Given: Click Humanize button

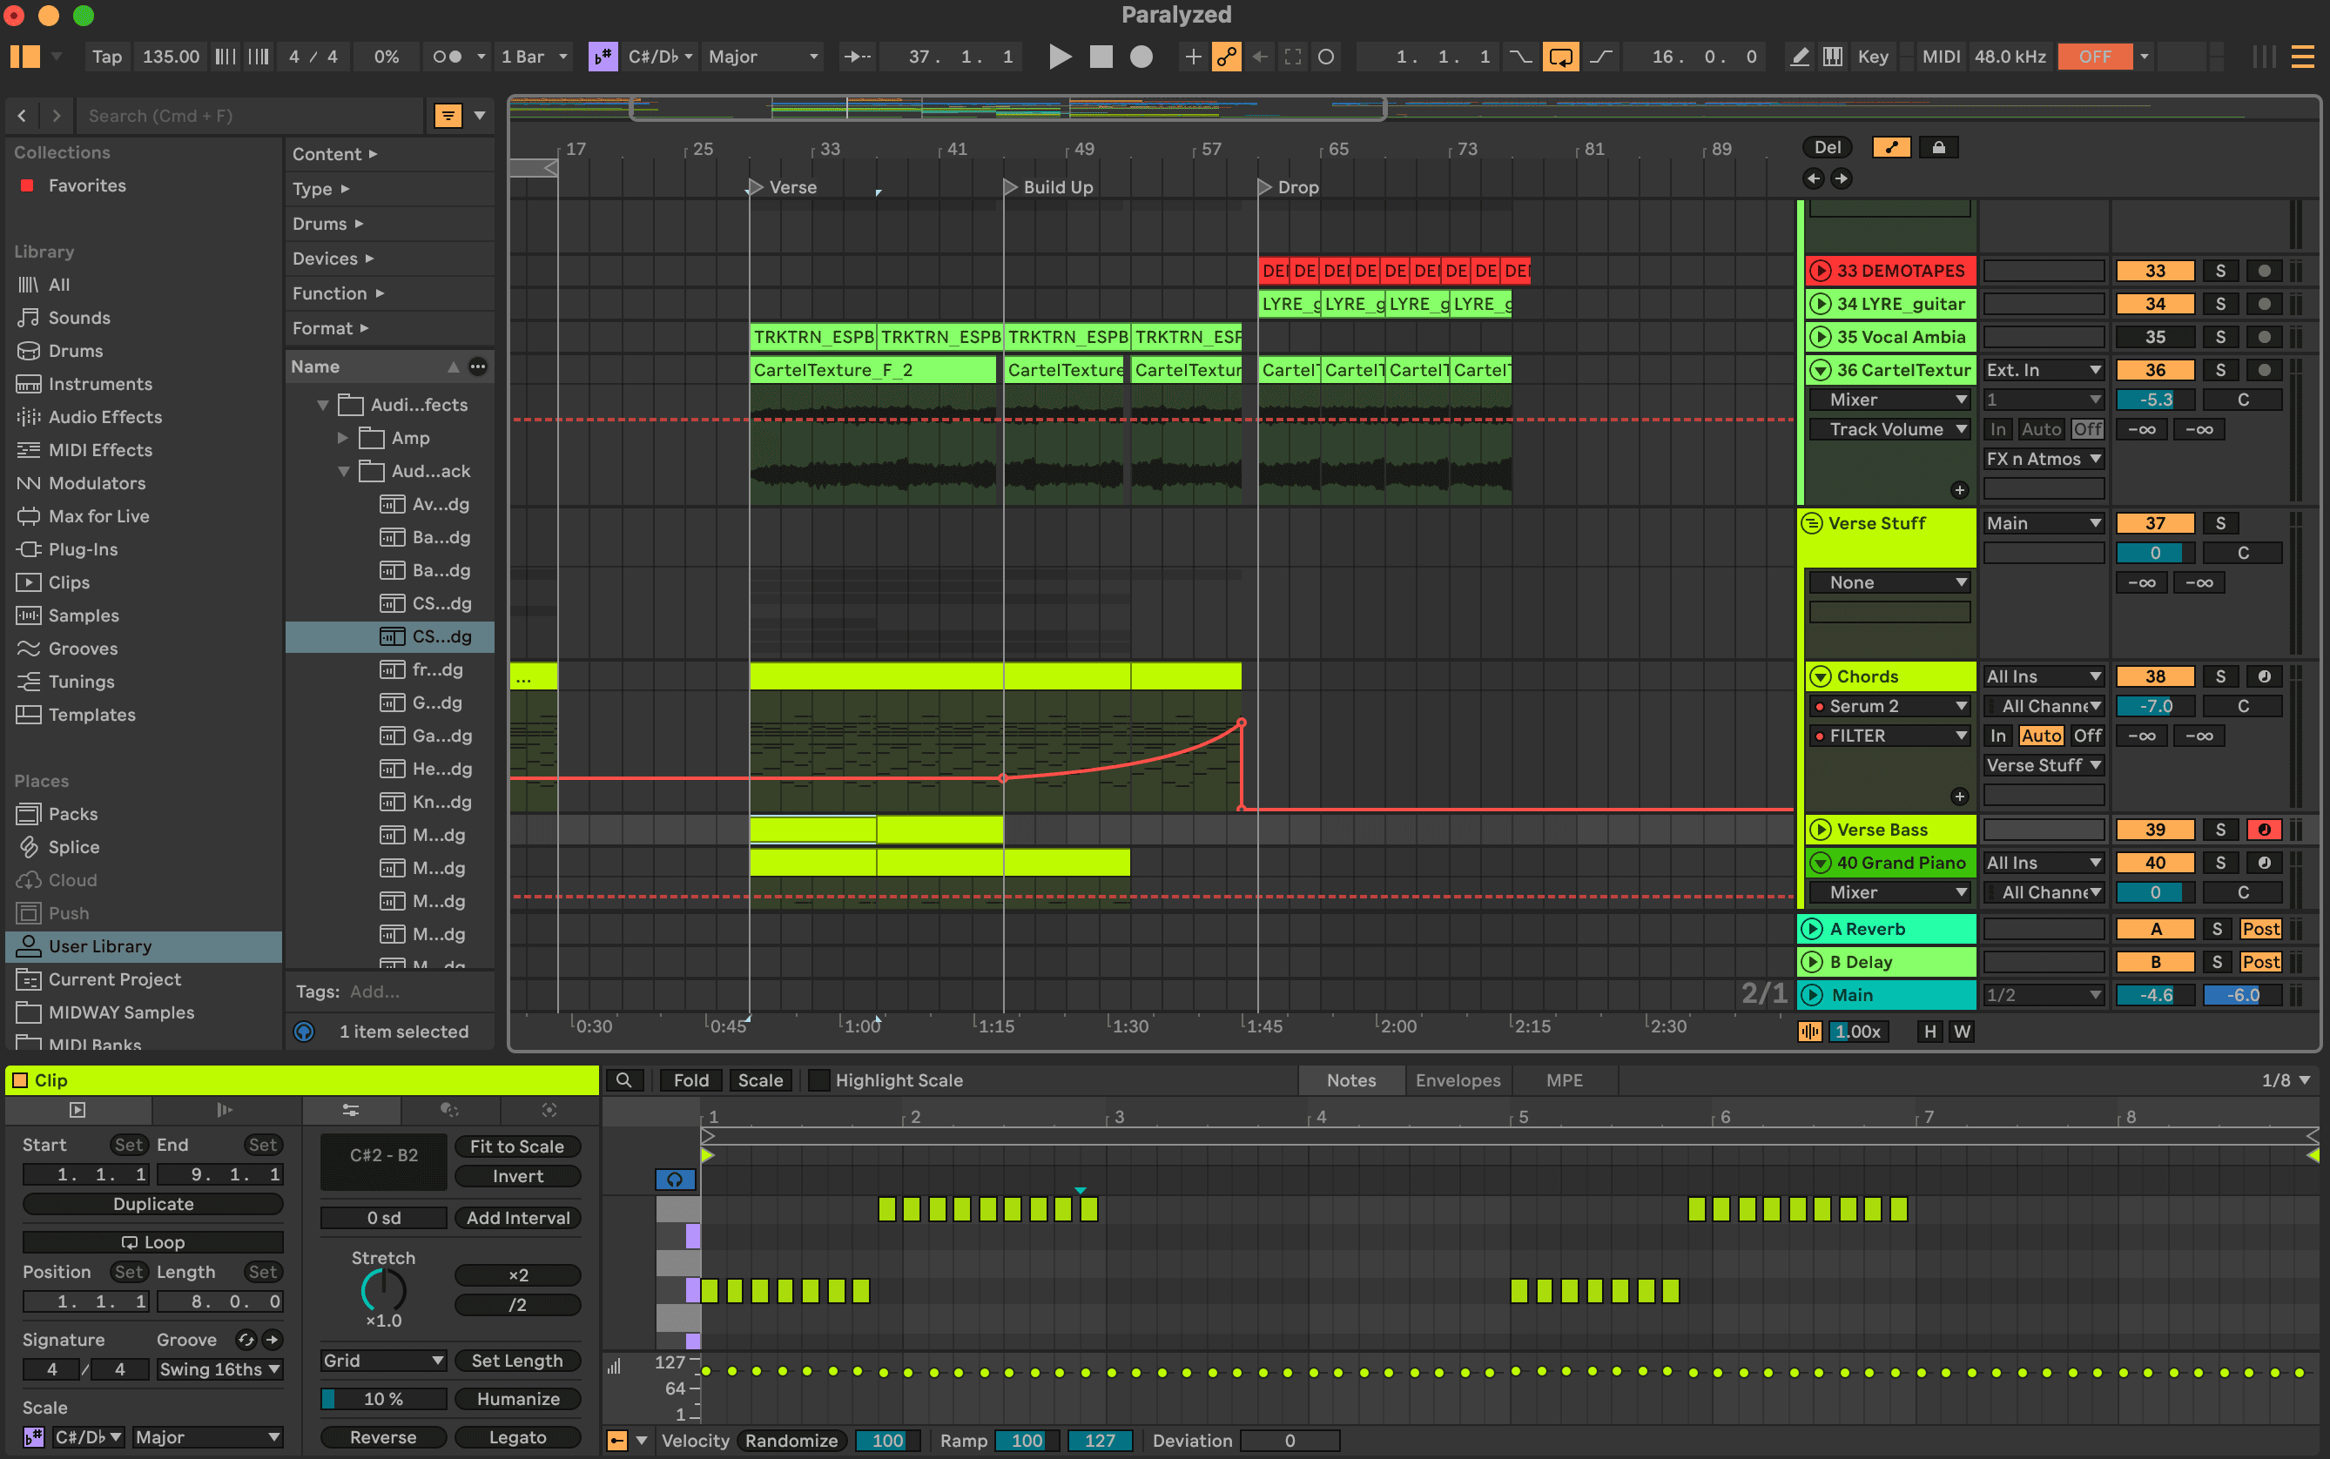Looking at the screenshot, I should (x=517, y=1399).
